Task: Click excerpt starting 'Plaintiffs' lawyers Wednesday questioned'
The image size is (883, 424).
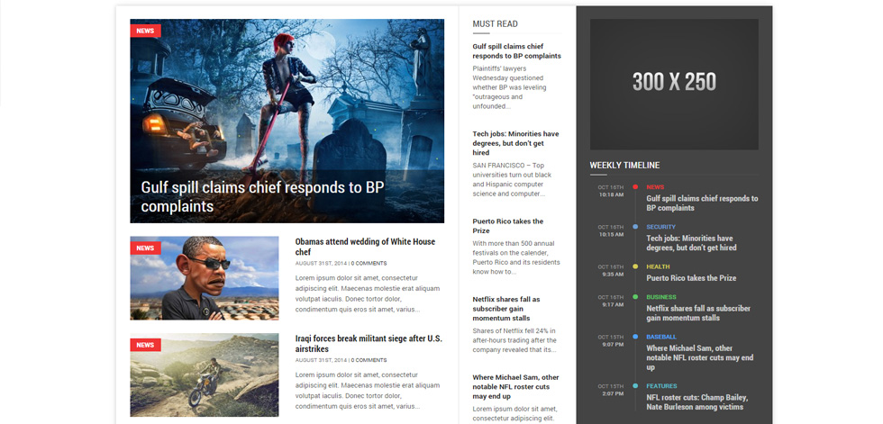Action: tap(510, 87)
